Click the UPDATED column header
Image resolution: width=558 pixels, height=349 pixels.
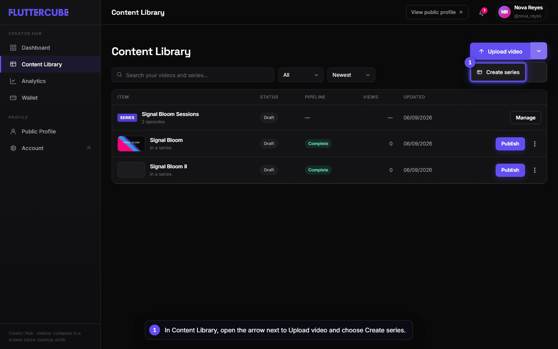[414, 97]
